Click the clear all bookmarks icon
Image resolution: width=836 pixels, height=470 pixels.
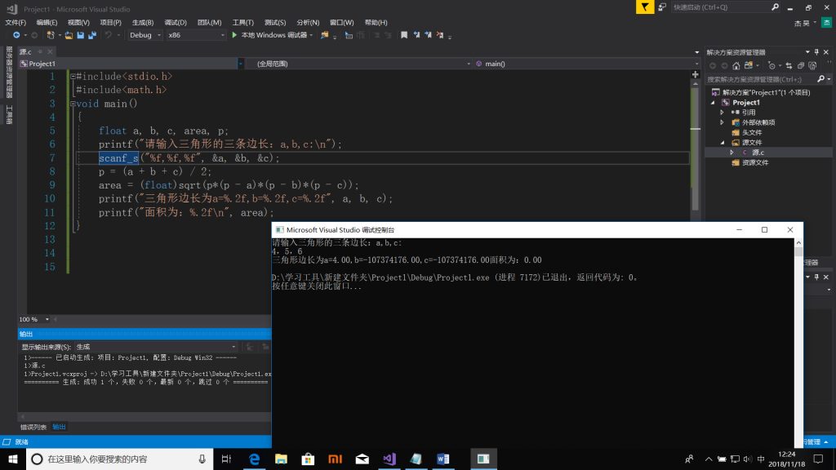point(440,35)
